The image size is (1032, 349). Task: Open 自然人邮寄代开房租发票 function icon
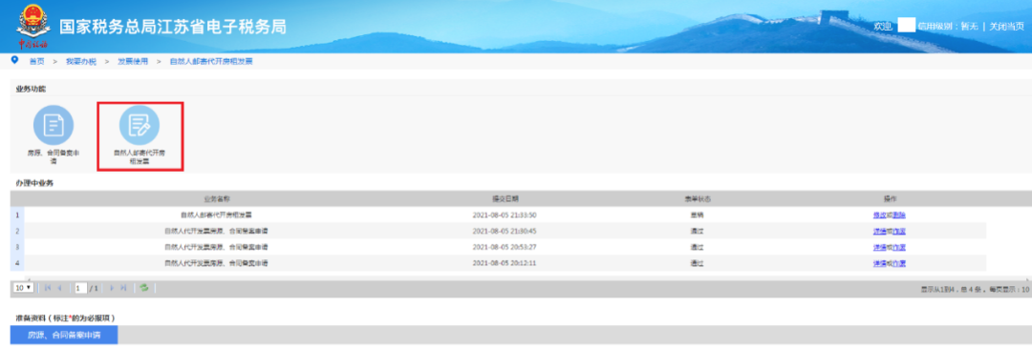tap(139, 126)
